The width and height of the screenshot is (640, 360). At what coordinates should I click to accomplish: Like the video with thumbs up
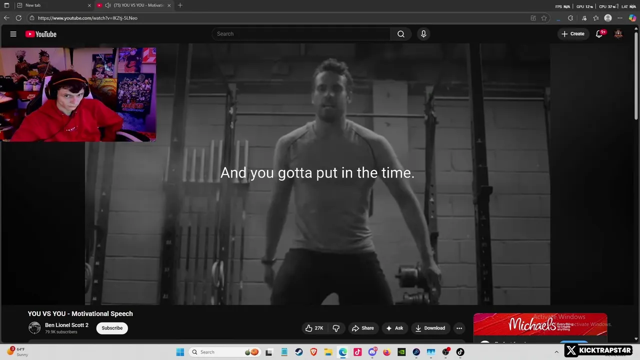(314, 328)
